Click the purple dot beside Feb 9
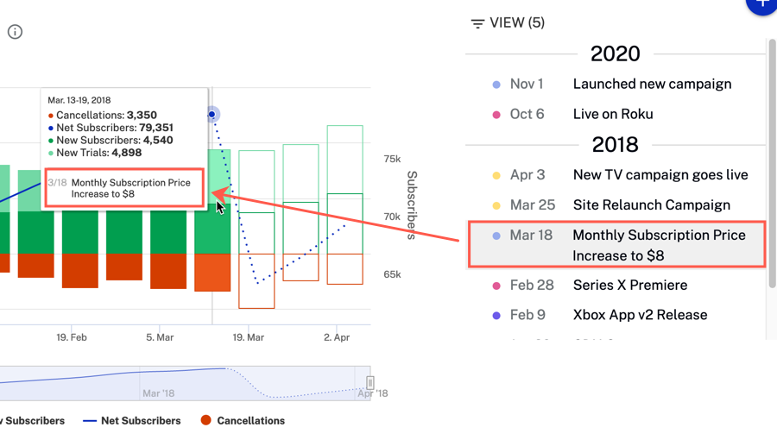This screenshot has height=440, width=777. pos(496,316)
